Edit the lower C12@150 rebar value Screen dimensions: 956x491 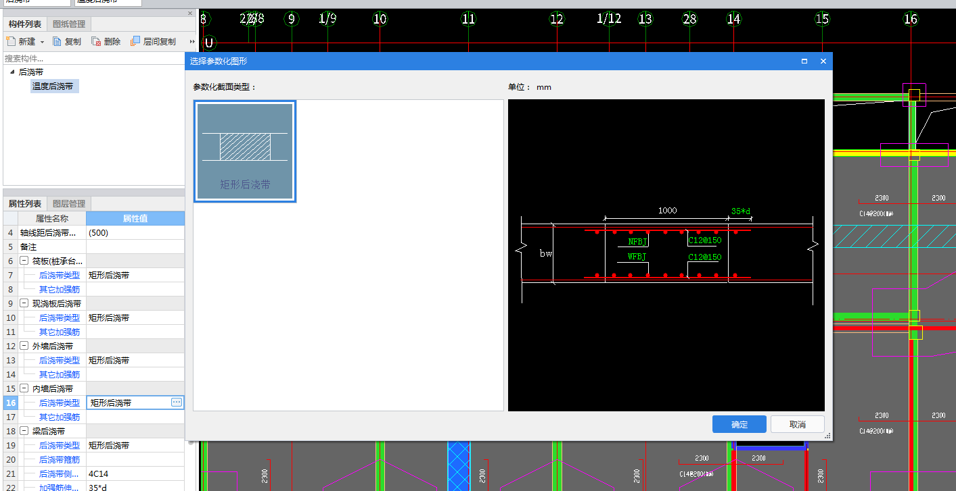[x=704, y=257]
